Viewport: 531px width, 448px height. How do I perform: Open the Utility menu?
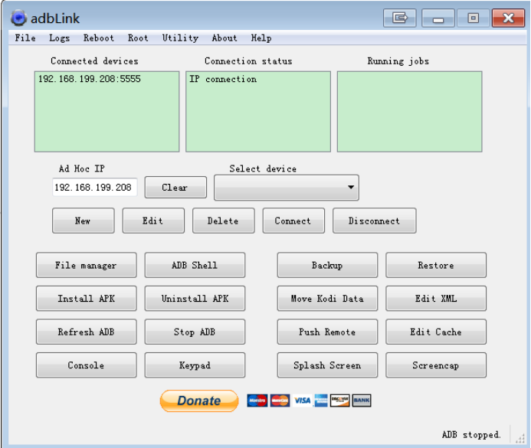[180, 38]
